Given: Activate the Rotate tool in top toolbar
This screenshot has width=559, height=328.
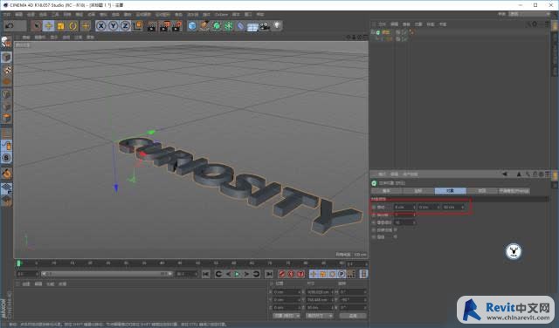Looking at the screenshot, I should pyautogui.click(x=72, y=25).
